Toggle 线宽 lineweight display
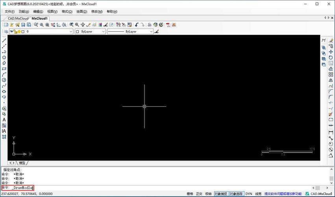The width and height of the screenshot is (335, 197). tap(258, 194)
